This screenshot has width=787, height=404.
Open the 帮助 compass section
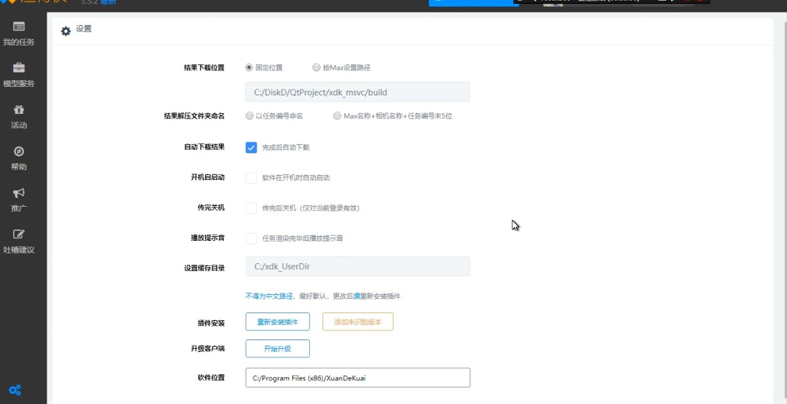pos(19,159)
